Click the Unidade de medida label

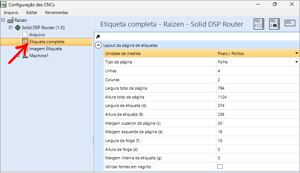point(123,53)
